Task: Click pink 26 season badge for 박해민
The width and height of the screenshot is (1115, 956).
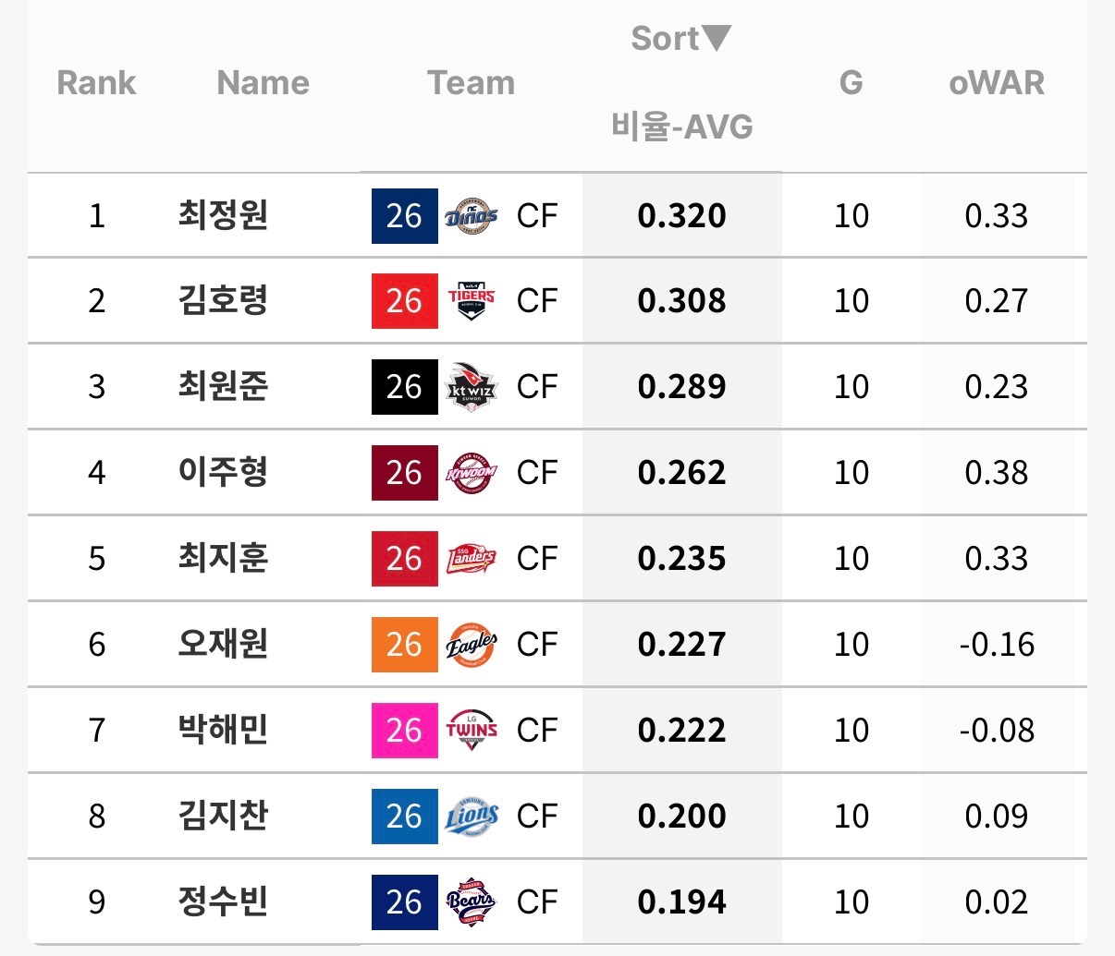Action: [404, 731]
